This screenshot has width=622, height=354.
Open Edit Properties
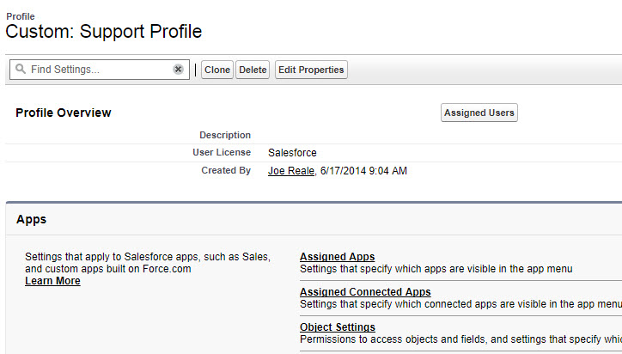click(311, 70)
